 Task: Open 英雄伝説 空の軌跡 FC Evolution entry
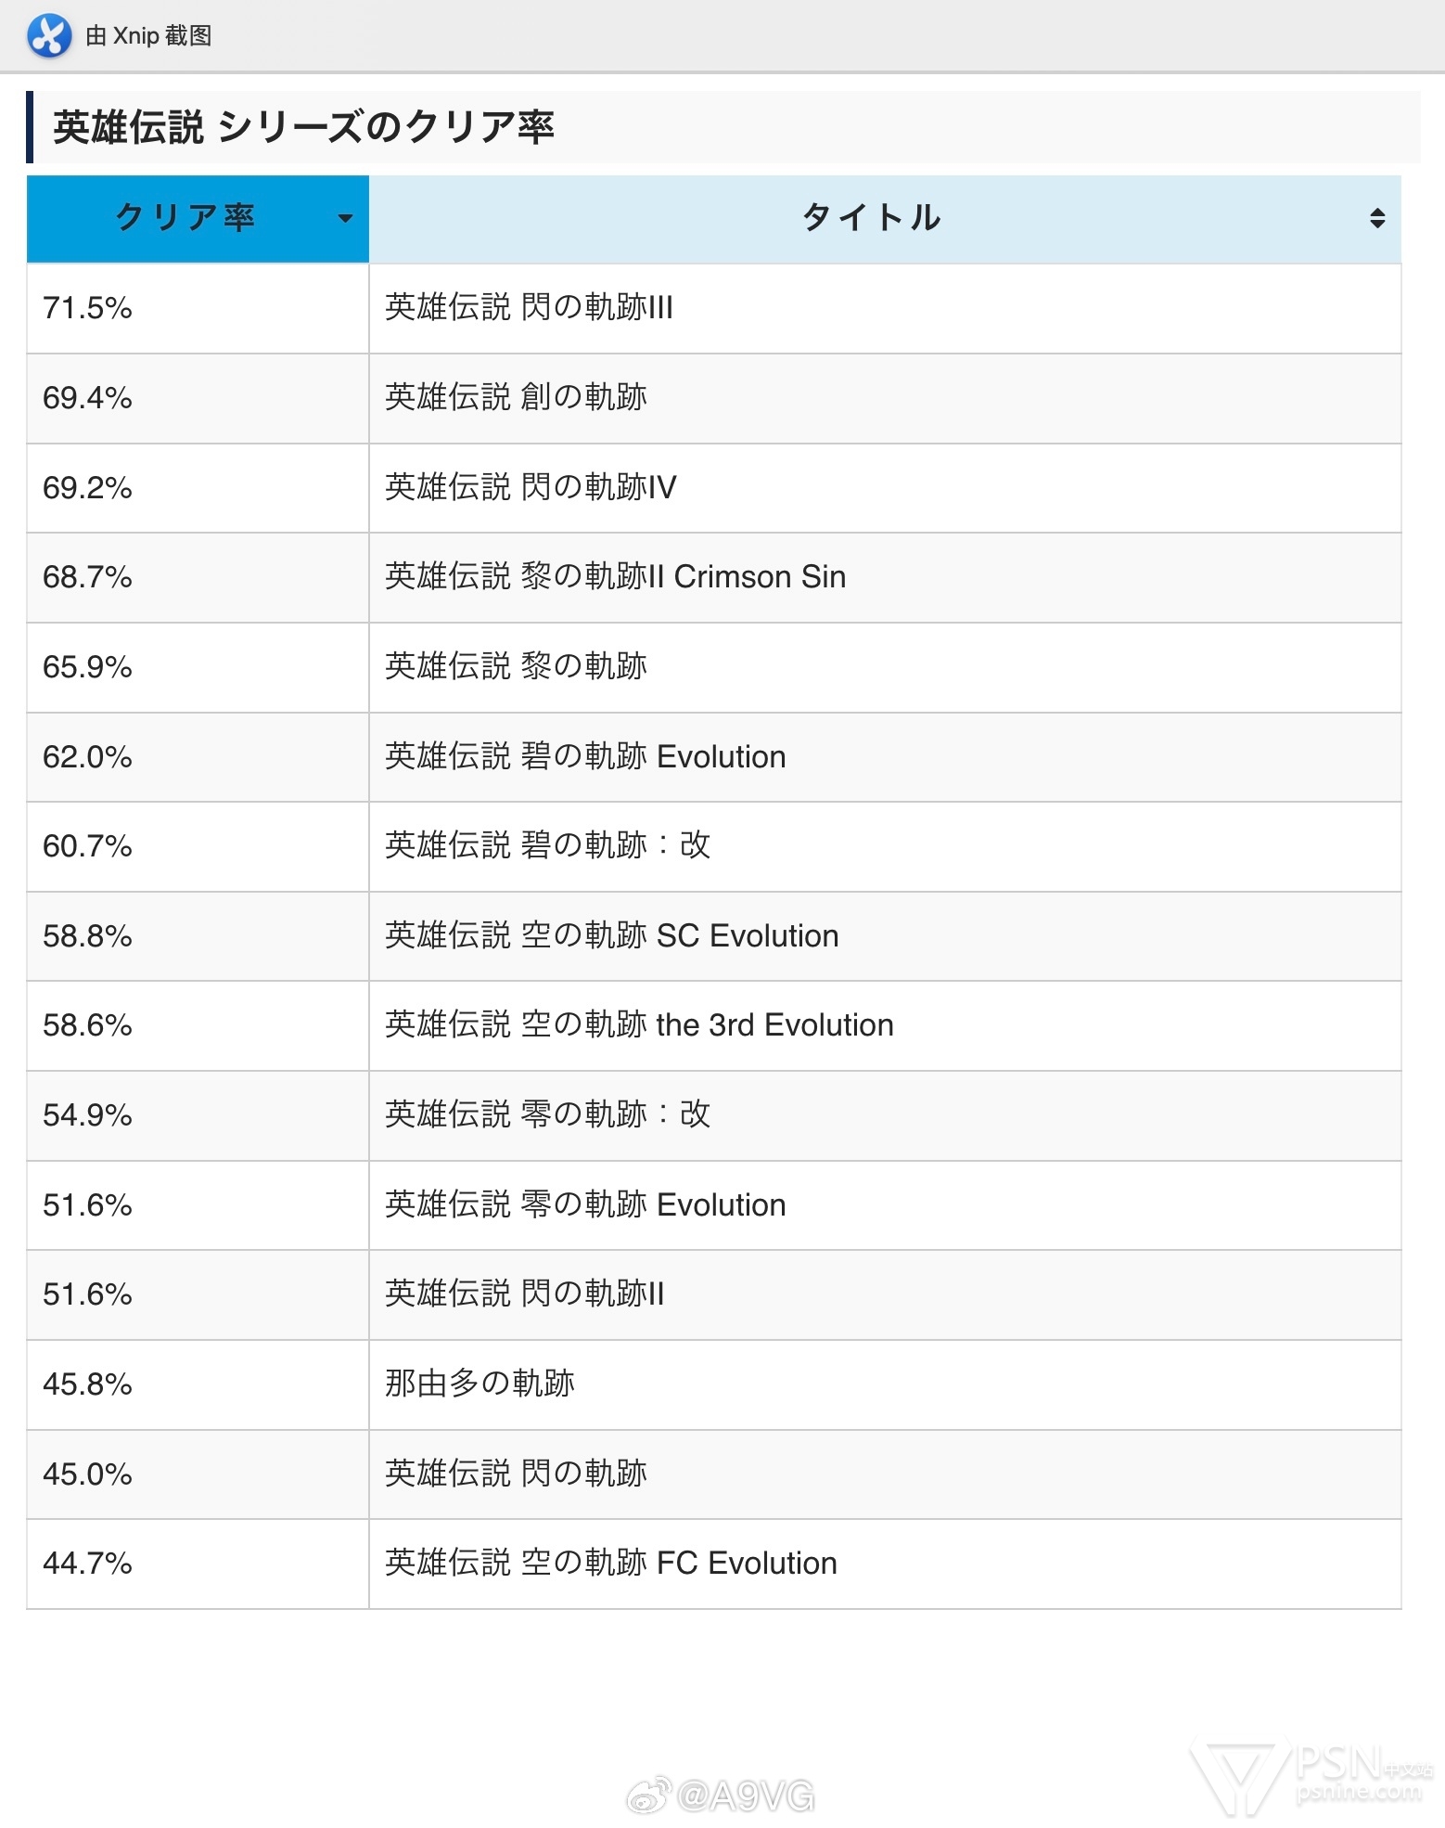point(610,1564)
